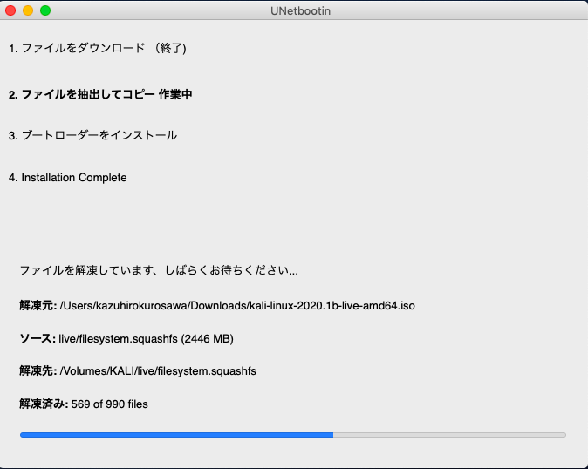Select step 4 Installation Complete
Viewport: 588px width, 469px height.
point(67,178)
